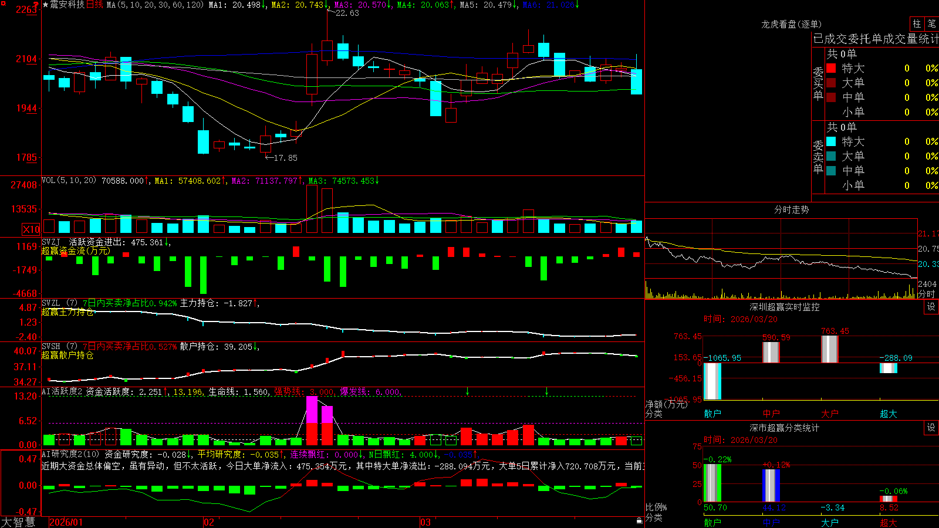Click the 日线 period label
The image size is (939, 528).
pyautogui.click(x=94, y=5)
